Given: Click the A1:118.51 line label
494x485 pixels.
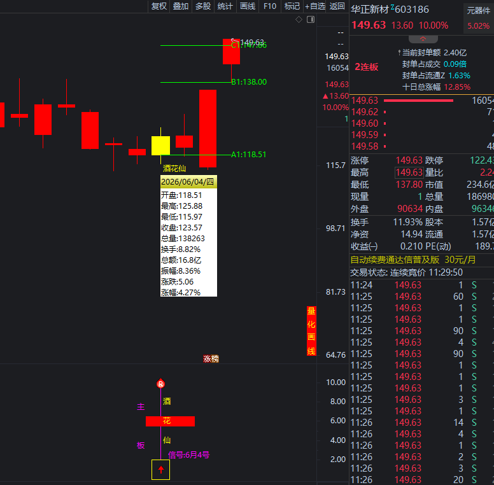Looking at the screenshot, I should pyautogui.click(x=248, y=155).
